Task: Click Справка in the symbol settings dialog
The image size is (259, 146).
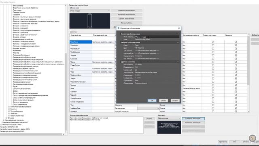Action: pos(175,101)
